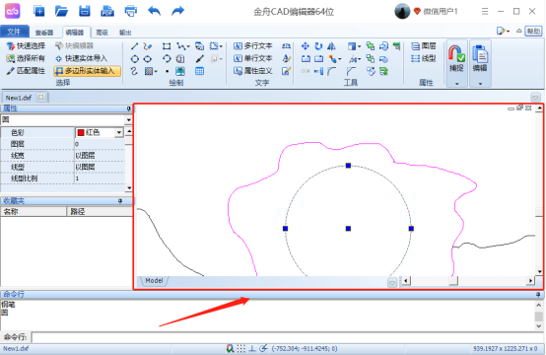Undo the last action with the arrow icon
Viewport: 546px width, 355px height.
154,11
